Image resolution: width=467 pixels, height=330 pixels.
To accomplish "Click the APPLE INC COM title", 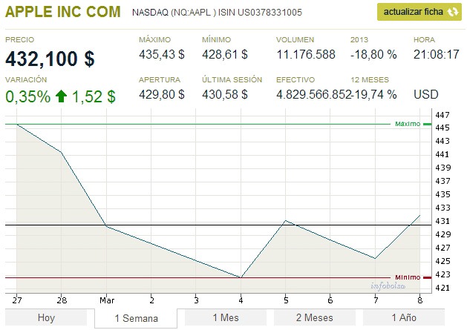I will pos(63,12).
